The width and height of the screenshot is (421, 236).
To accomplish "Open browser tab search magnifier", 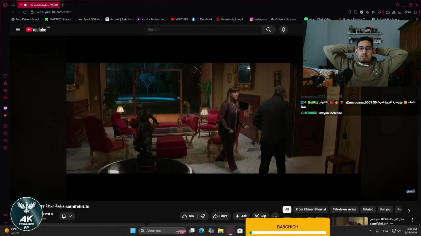I will coord(398,5).
